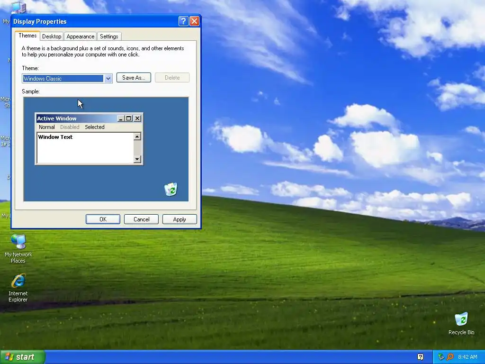Click the Disabled item in the sample menu

[x=70, y=127]
